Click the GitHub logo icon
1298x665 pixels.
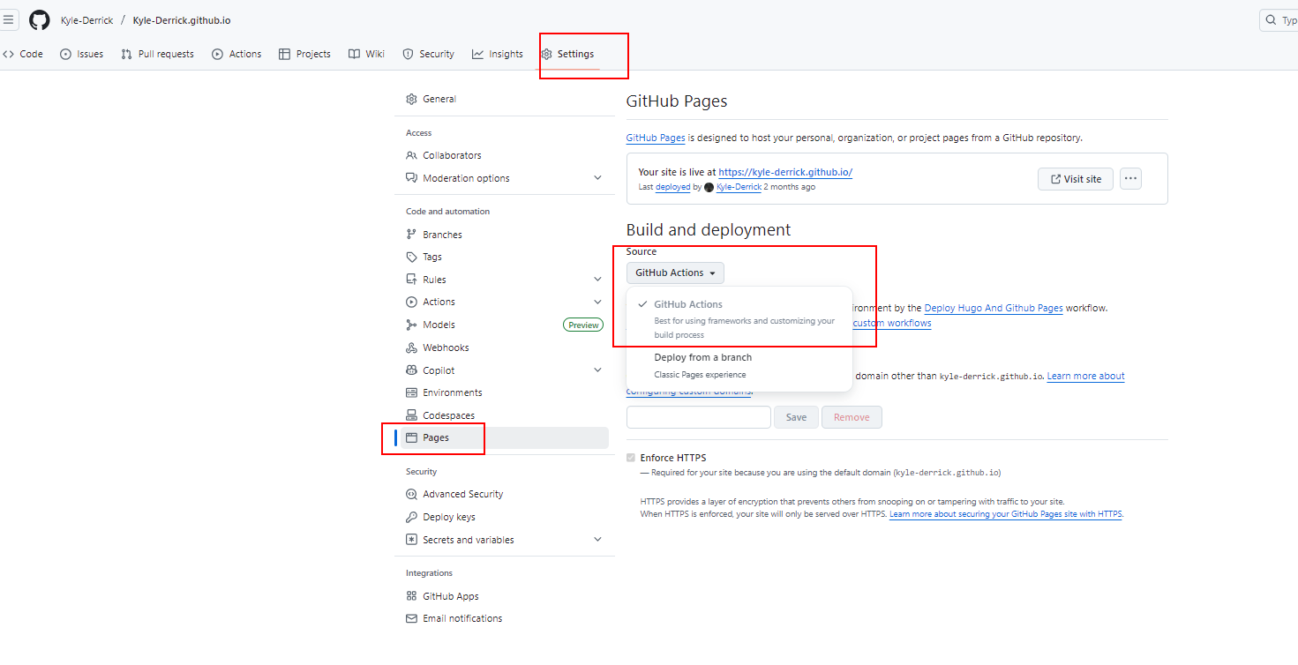40,19
